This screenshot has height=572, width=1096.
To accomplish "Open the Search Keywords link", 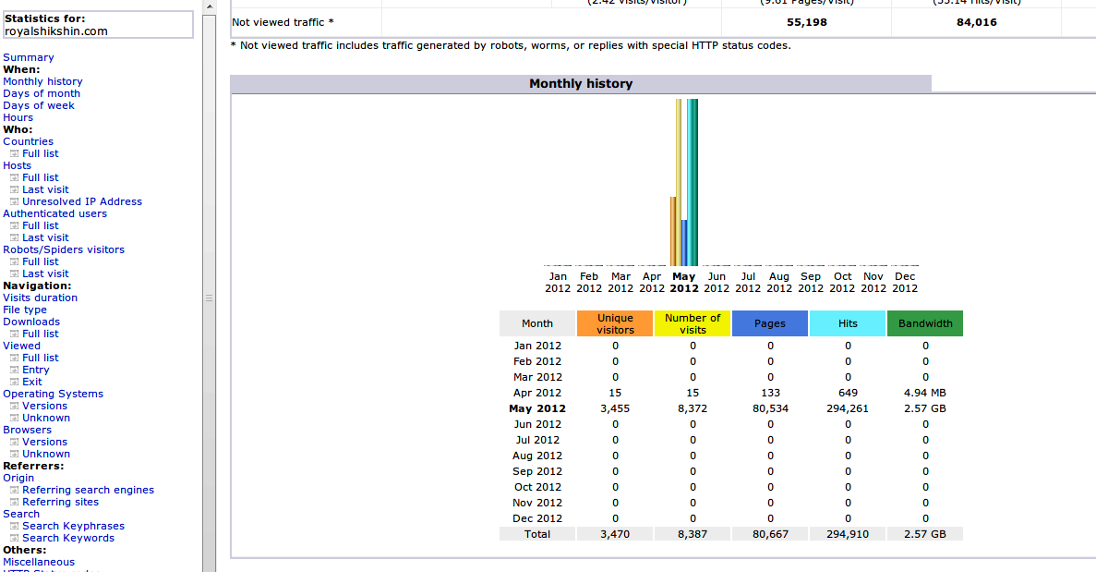I will tap(68, 538).
